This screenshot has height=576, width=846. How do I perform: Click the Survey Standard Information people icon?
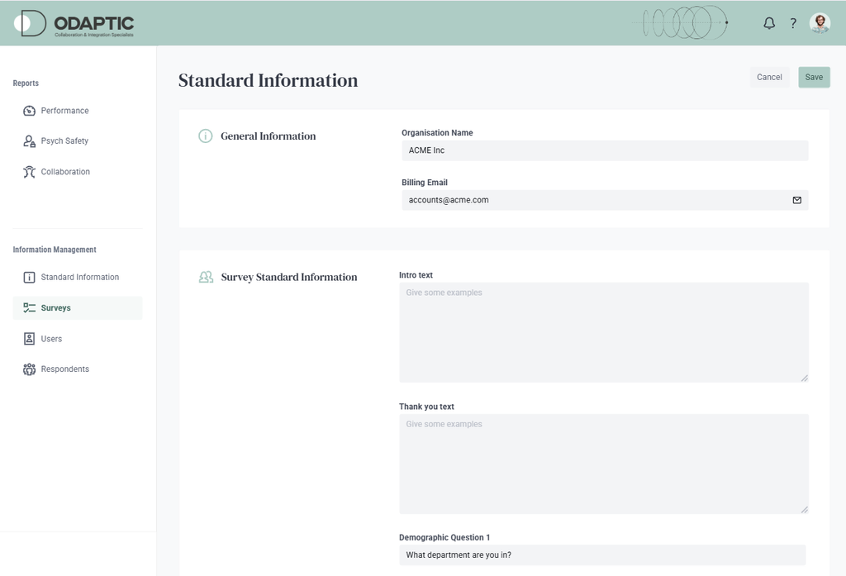click(206, 277)
